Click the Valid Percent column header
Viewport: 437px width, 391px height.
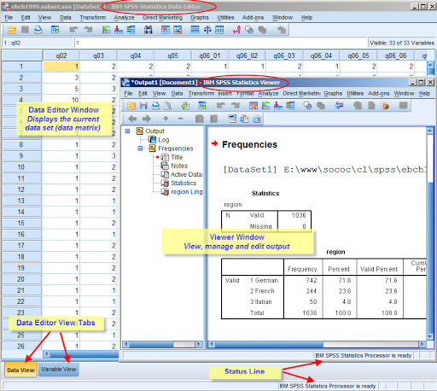pos(379,269)
